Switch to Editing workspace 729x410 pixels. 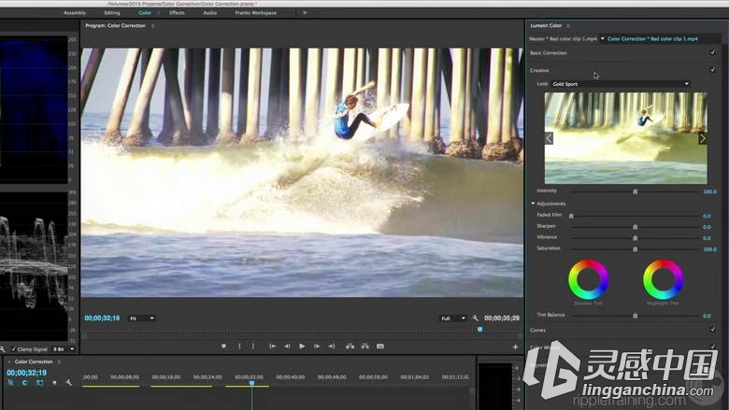(112, 13)
